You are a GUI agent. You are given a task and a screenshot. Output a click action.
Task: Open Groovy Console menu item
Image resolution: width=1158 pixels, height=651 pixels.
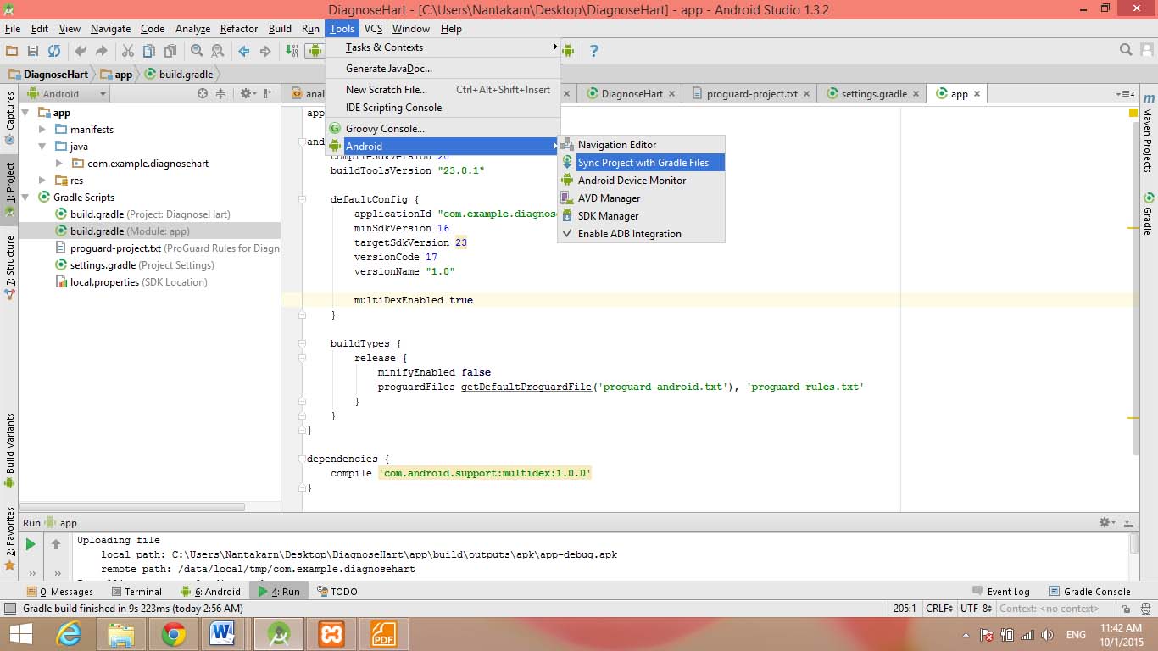tap(443, 129)
